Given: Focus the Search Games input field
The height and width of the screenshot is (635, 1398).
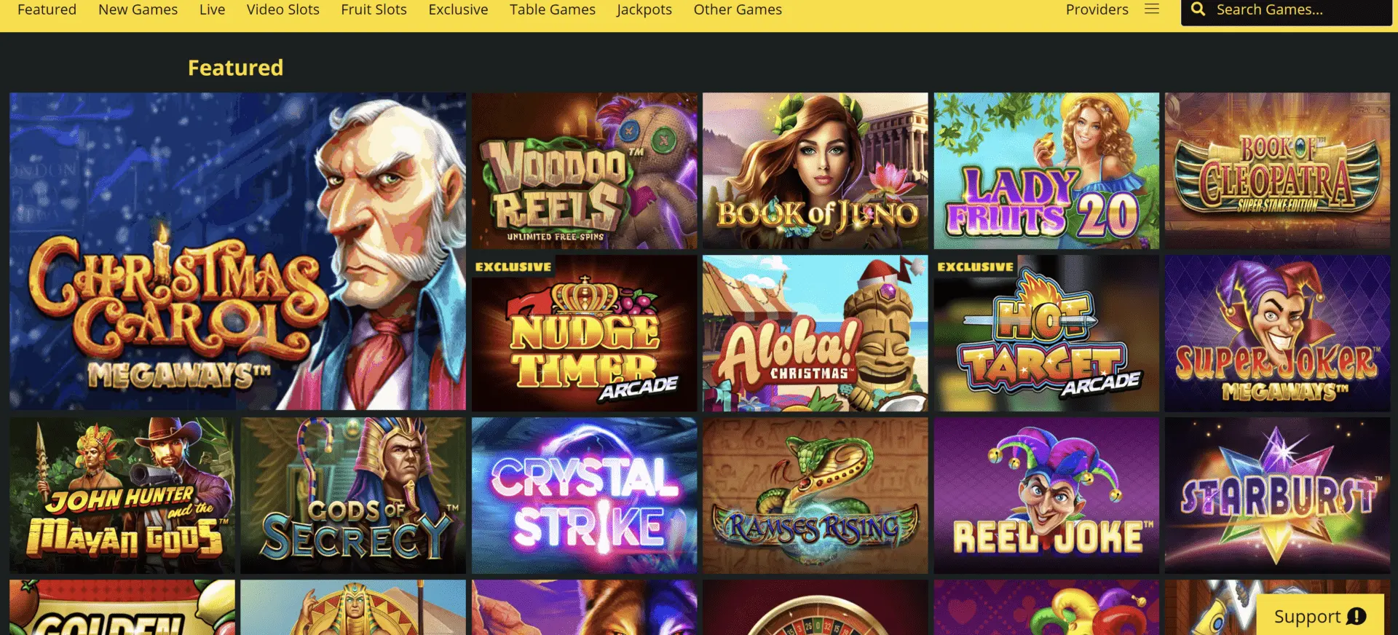Looking at the screenshot, I should (1287, 11).
